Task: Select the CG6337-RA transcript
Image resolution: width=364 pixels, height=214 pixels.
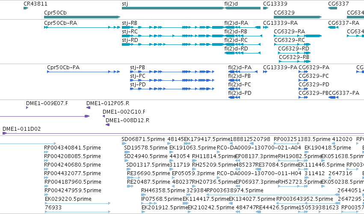Action: click(333, 27)
